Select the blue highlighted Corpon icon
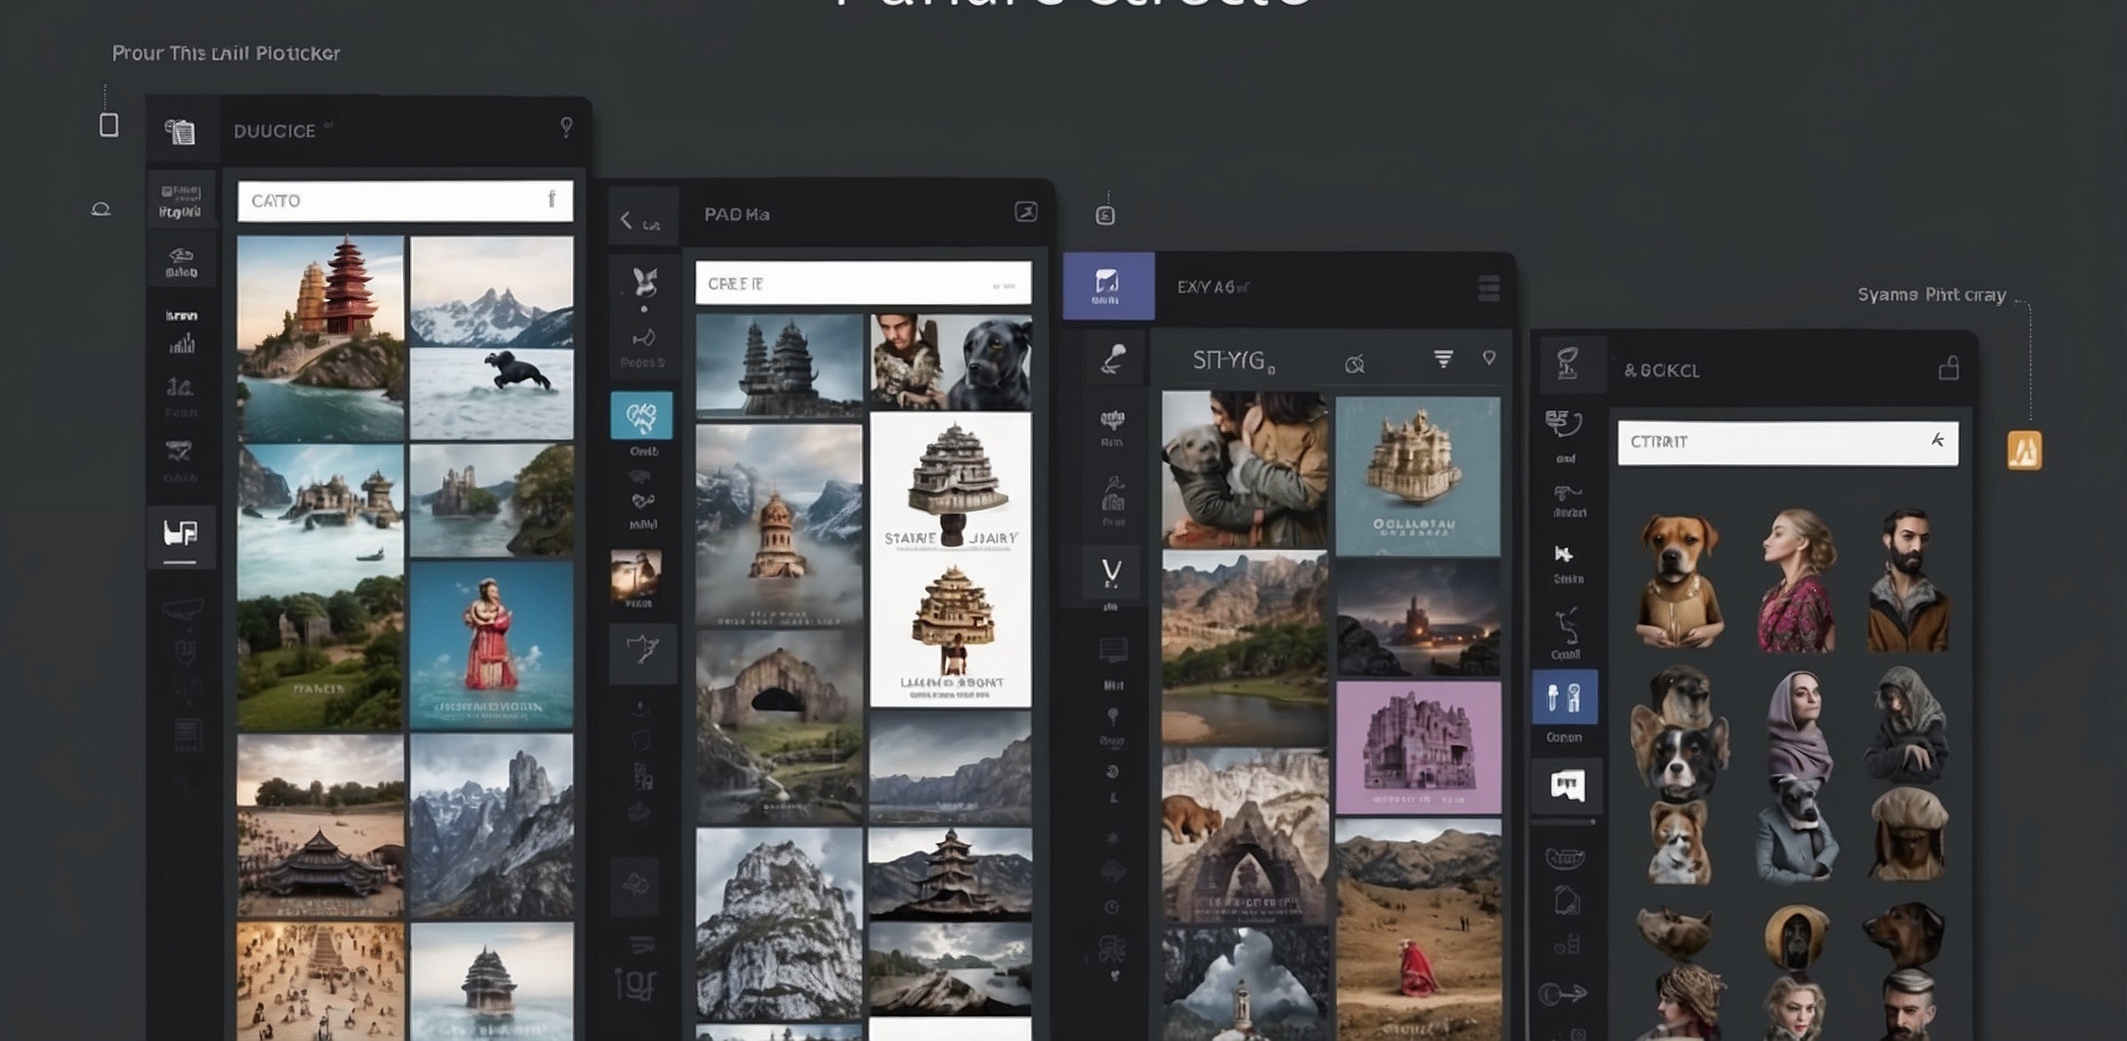 [x=1564, y=697]
